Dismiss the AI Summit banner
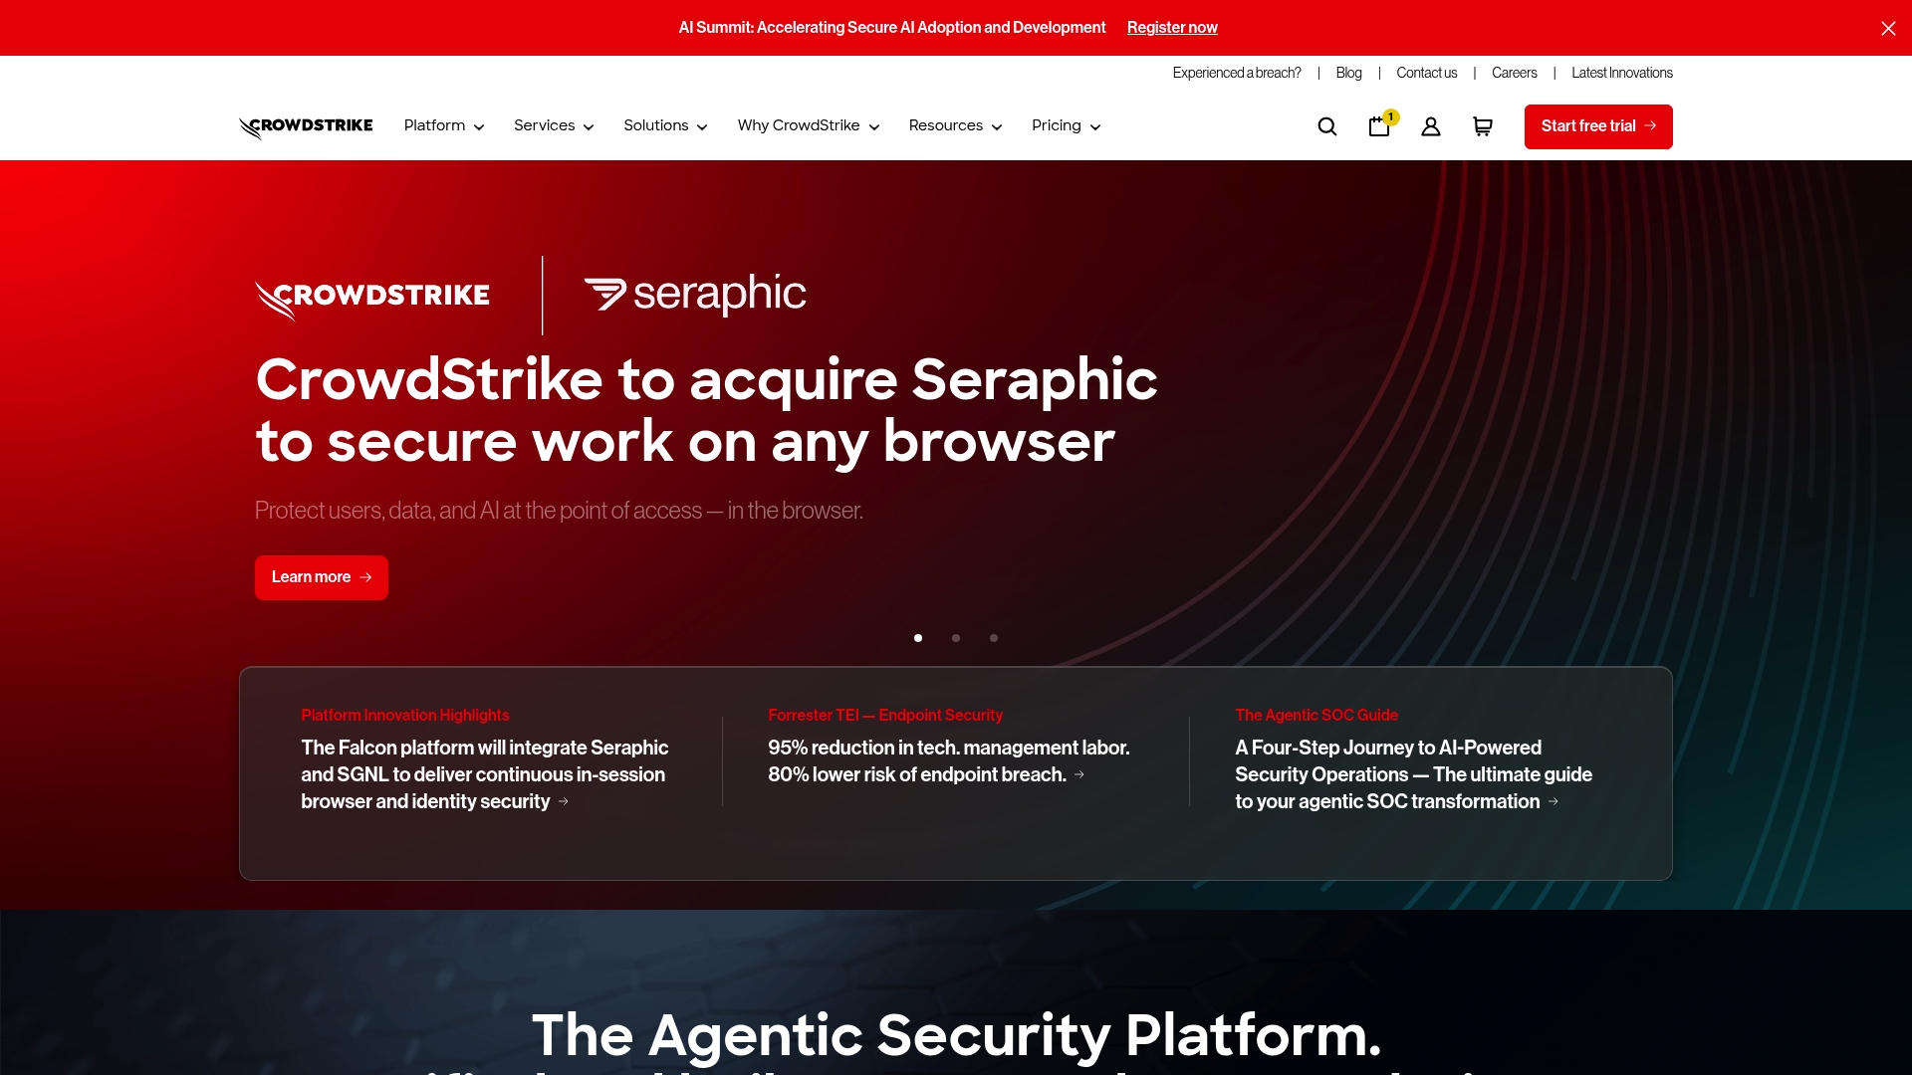This screenshot has width=1912, height=1075. point(1887,28)
